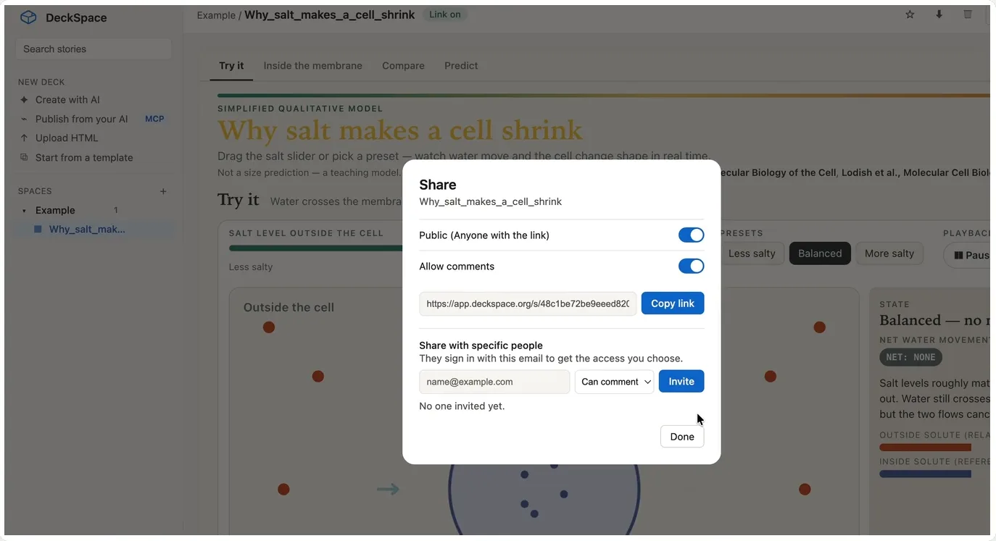Click the Upload HTML arrow icon

24,138
